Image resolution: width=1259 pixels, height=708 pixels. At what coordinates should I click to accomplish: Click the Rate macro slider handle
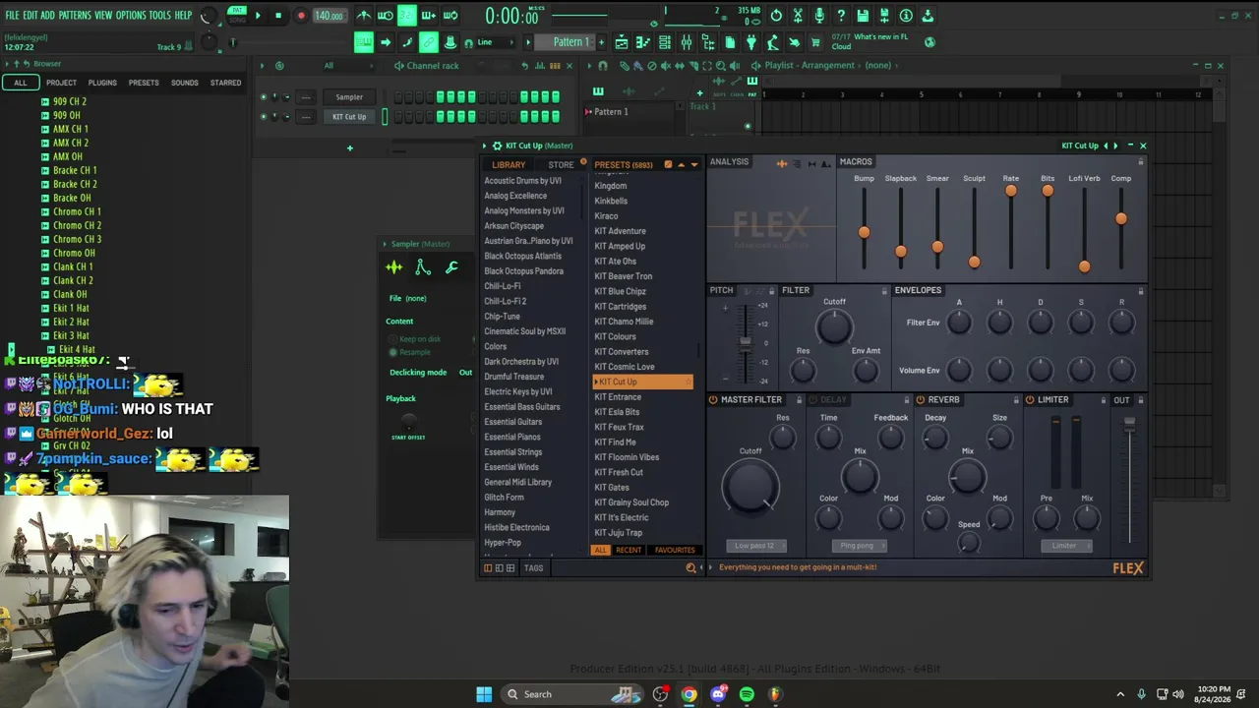[x=1011, y=191]
